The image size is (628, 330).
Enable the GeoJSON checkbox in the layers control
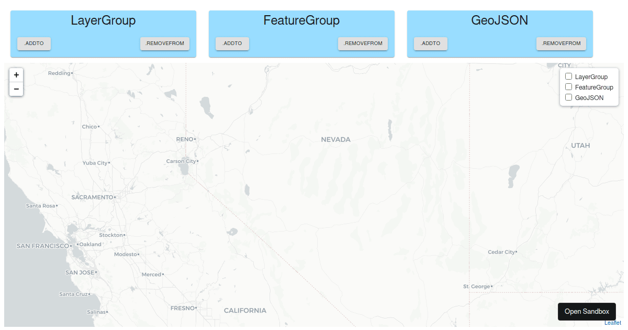(568, 97)
